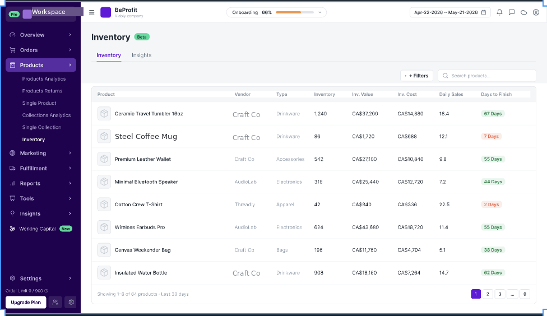
Task: Click the Orders cart icon
Action: (12, 50)
